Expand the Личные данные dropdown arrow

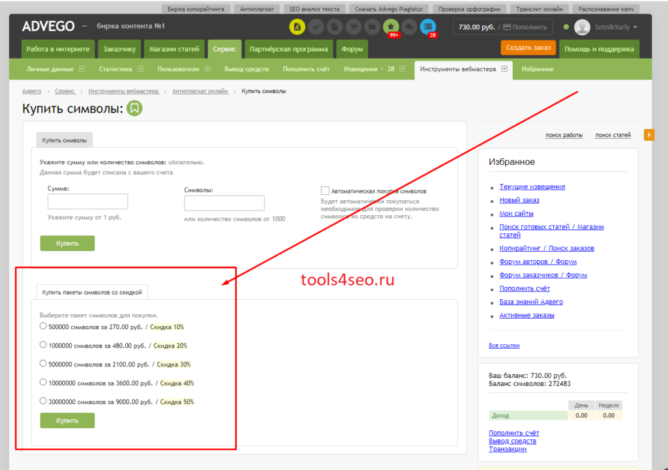(x=82, y=69)
